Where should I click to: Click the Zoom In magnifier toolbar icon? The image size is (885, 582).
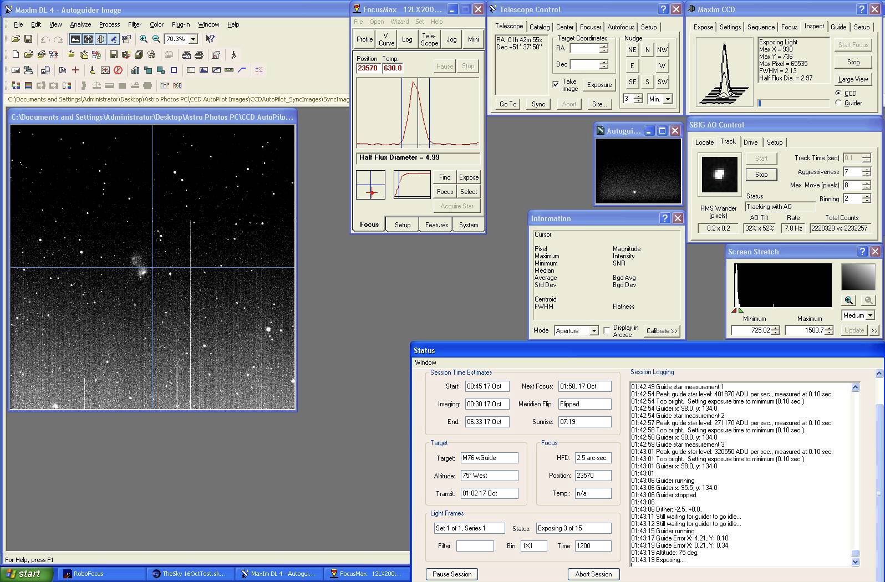click(144, 39)
